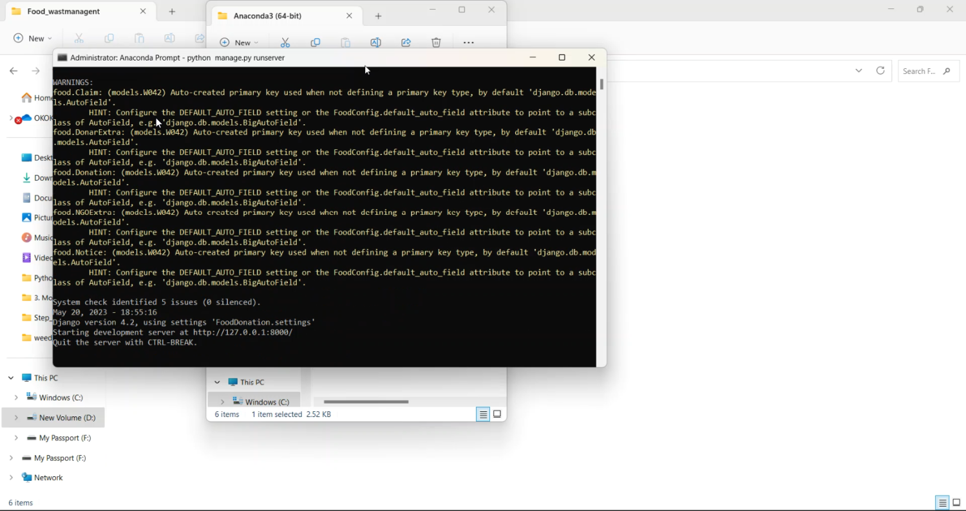
Task: Click the 'System check identified 5 issues' line
Action: [x=156, y=302]
